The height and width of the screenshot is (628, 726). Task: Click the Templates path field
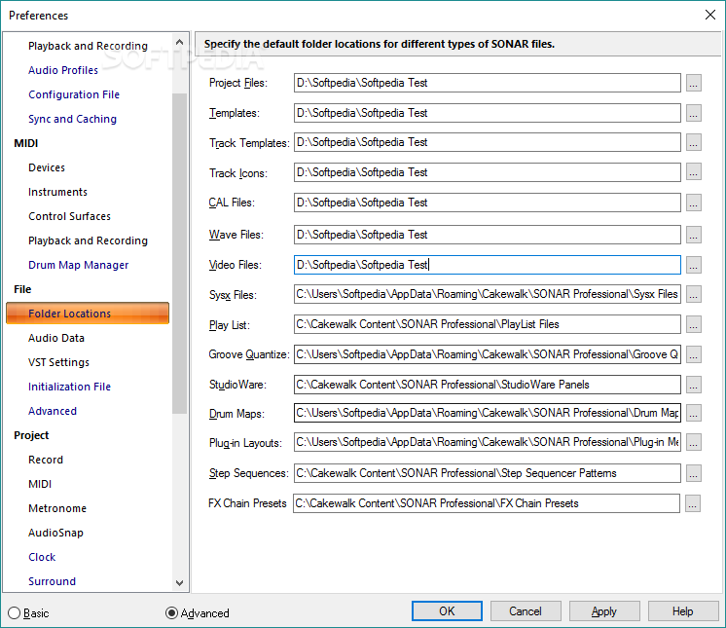point(488,113)
